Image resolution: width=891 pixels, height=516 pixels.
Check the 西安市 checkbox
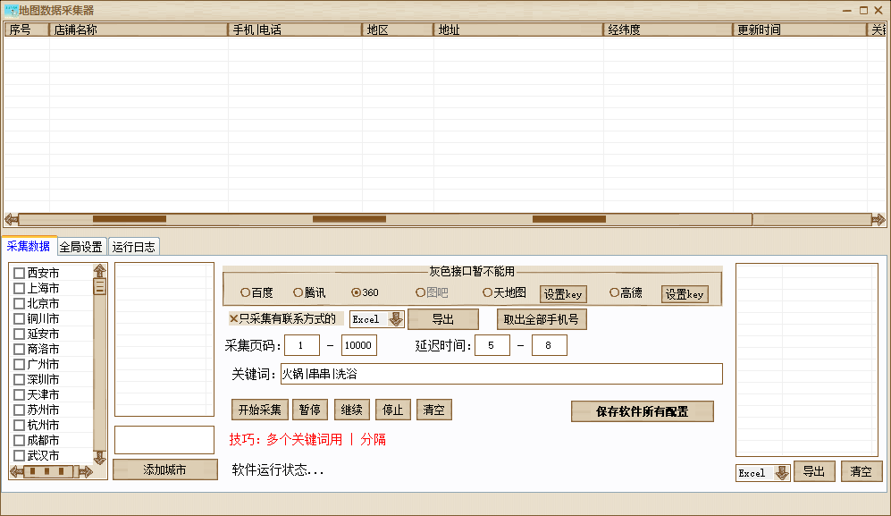(x=19, y=273)
